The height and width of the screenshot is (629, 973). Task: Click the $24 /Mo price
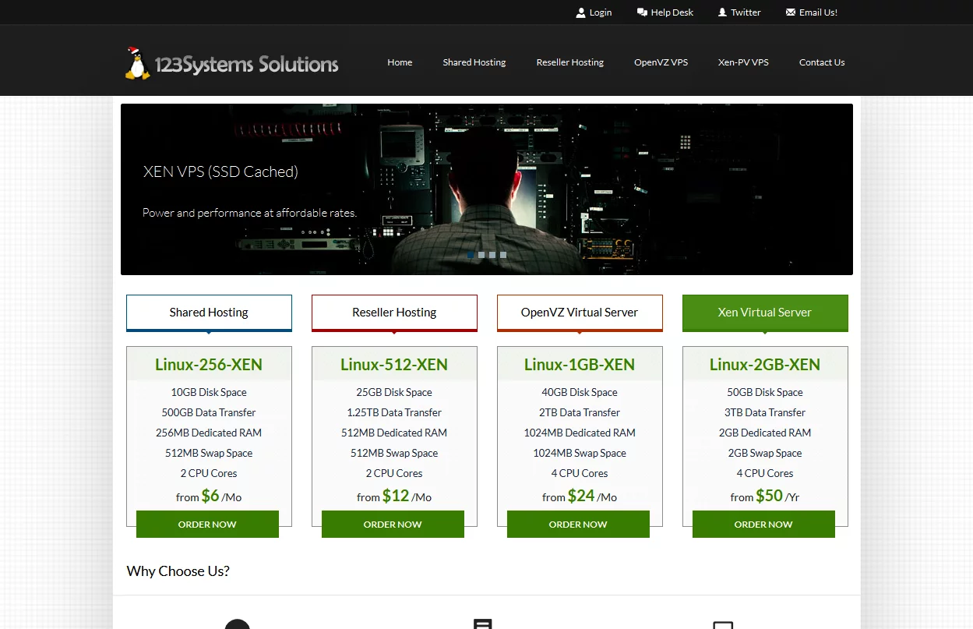click(580, 496)
